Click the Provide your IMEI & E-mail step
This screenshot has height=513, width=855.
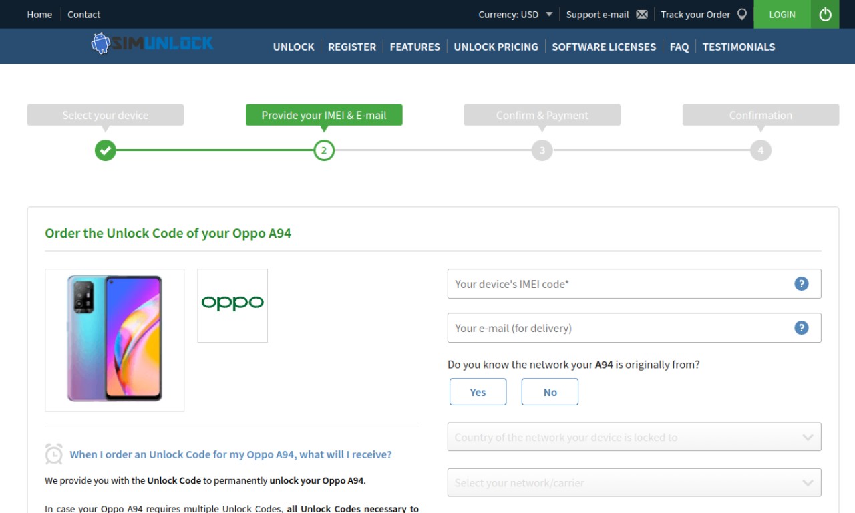pyautogui.click(x=324, y=115)
